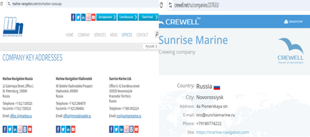Click VK icon under Marlow Navigation Russia
310x137 pixels.
click(25, 129)
